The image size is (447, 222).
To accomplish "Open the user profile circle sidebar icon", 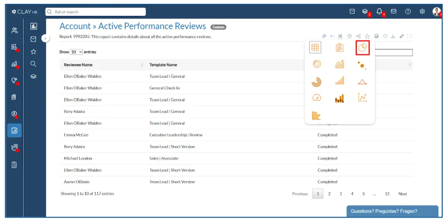I will [14, 114].
